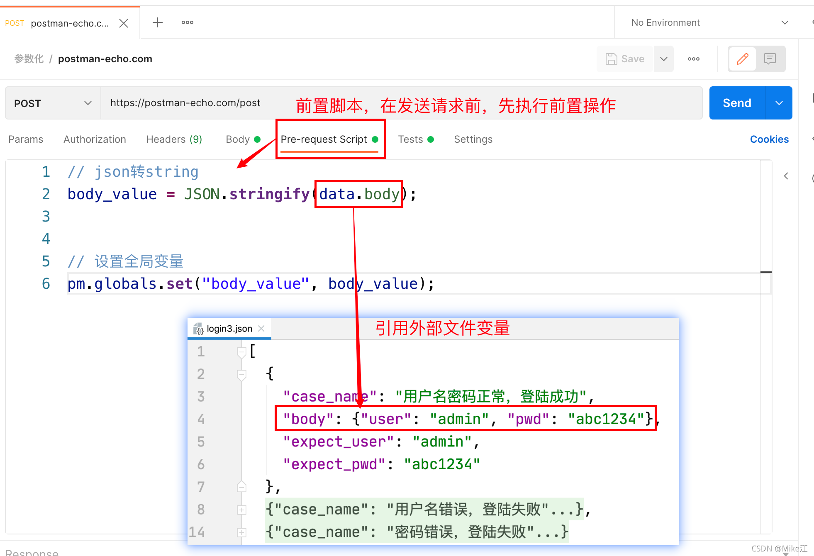Click the "expect_user" line in login3.json
The image size is (814, 556).
[381, 442]
